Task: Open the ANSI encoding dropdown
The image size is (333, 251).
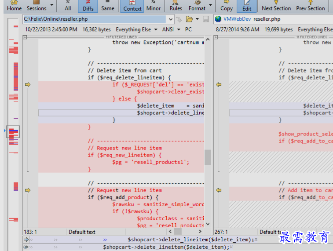Action: click(x=171, y=29)
